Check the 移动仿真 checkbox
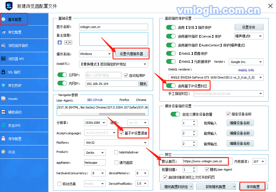276x192 pixels. click(x=59, y=184)
